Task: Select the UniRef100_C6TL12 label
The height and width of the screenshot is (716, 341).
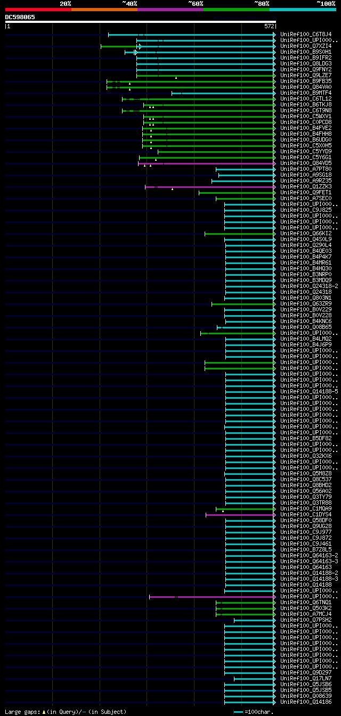Action: (306, 98)
